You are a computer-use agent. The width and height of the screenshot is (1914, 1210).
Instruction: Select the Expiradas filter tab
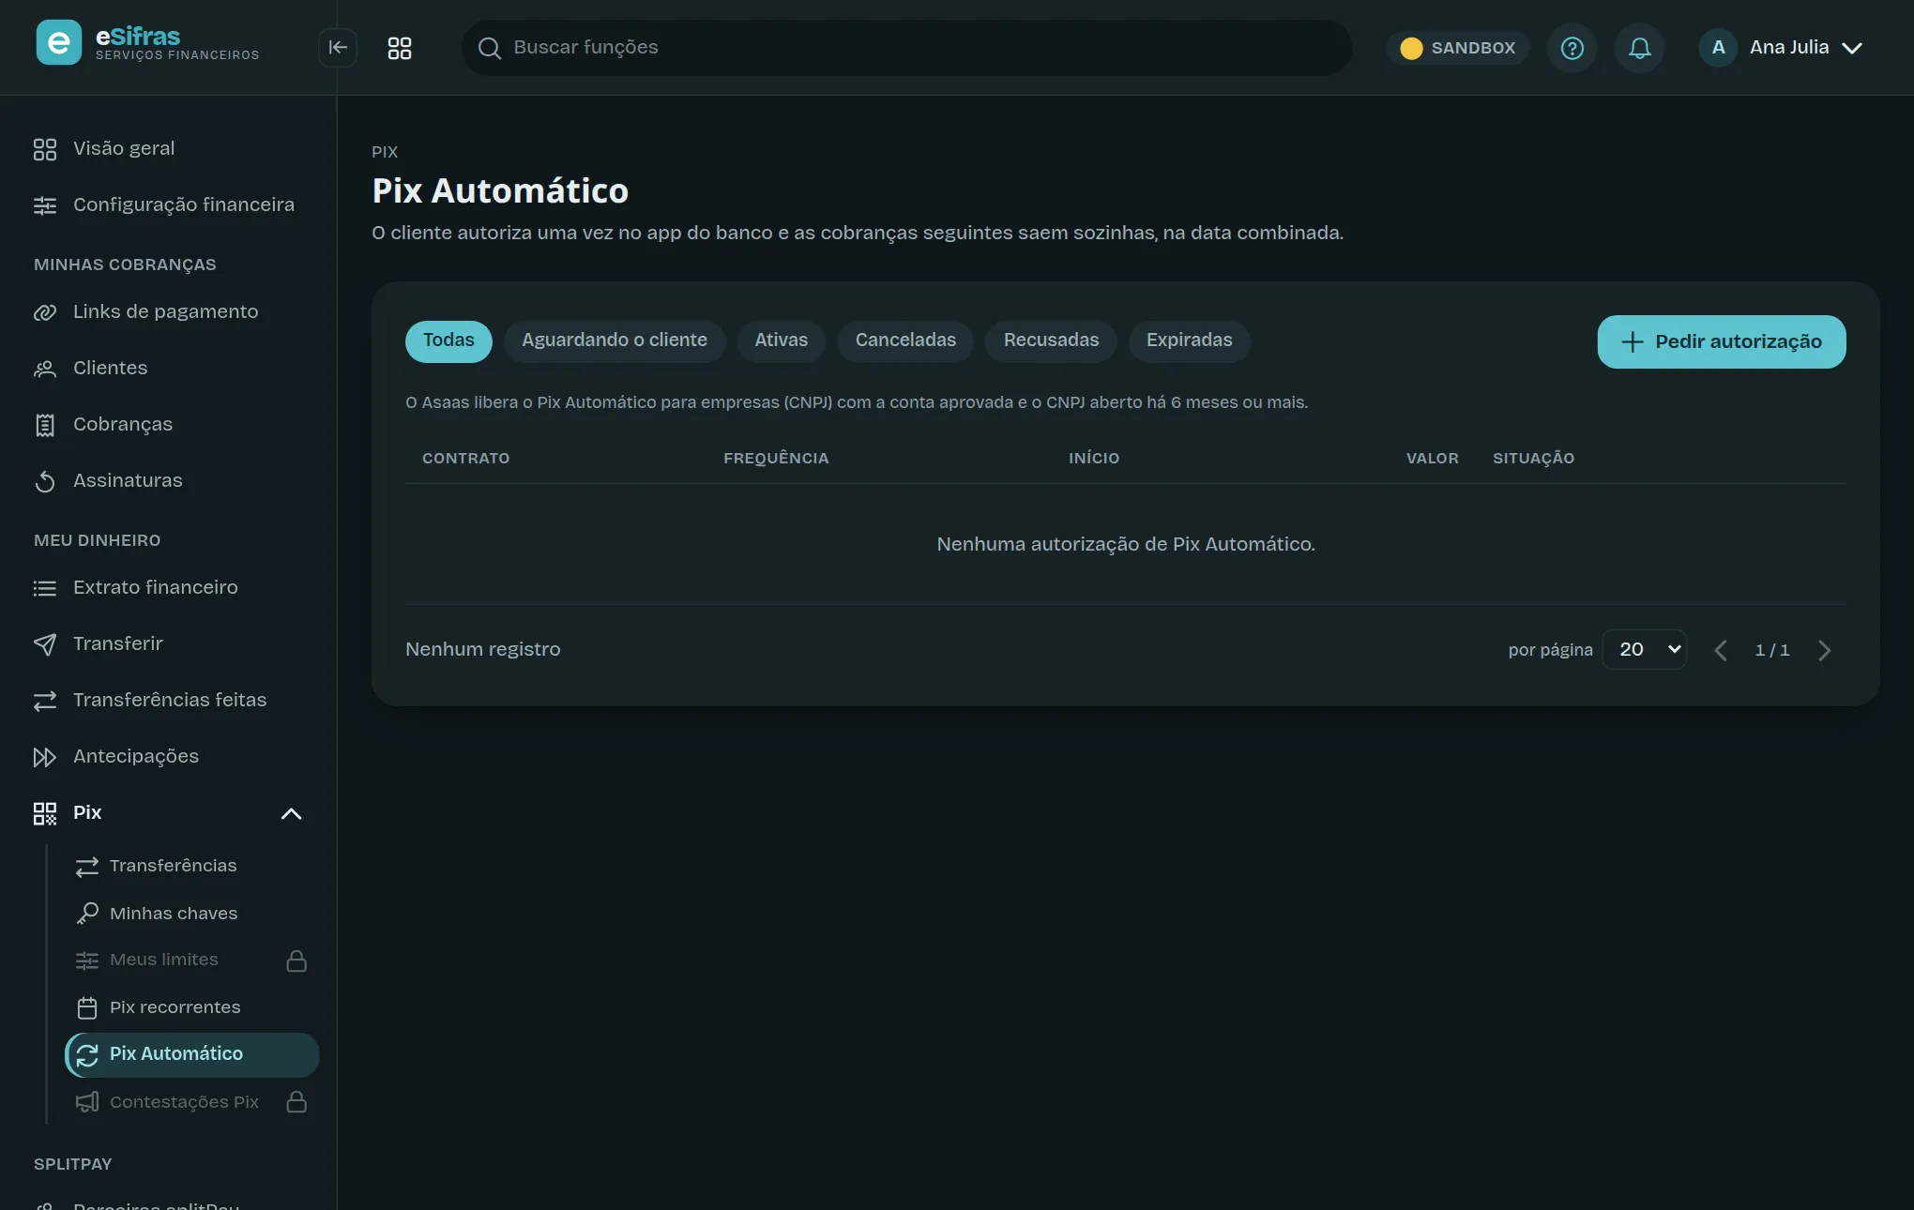(x=1190, y=340)
